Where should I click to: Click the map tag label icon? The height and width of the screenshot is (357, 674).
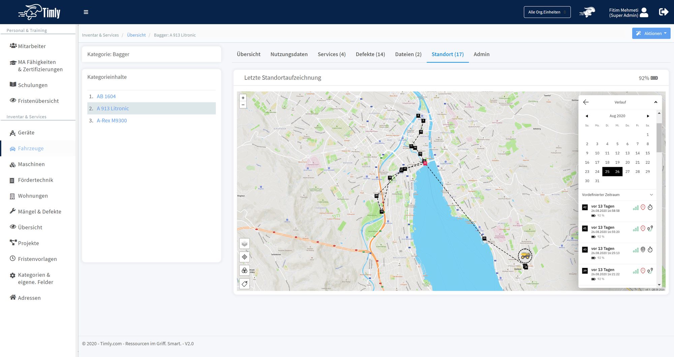tap(244, 284)
